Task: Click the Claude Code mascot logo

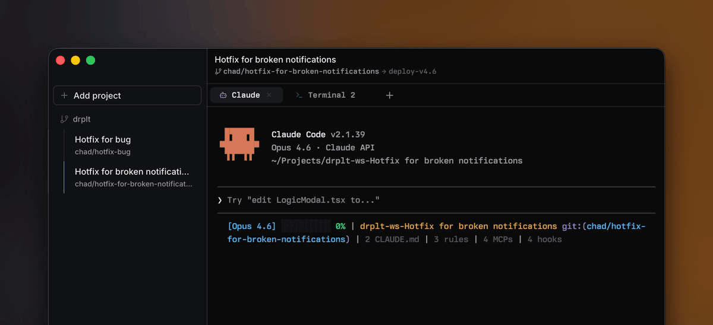Action: pos(239,144)
